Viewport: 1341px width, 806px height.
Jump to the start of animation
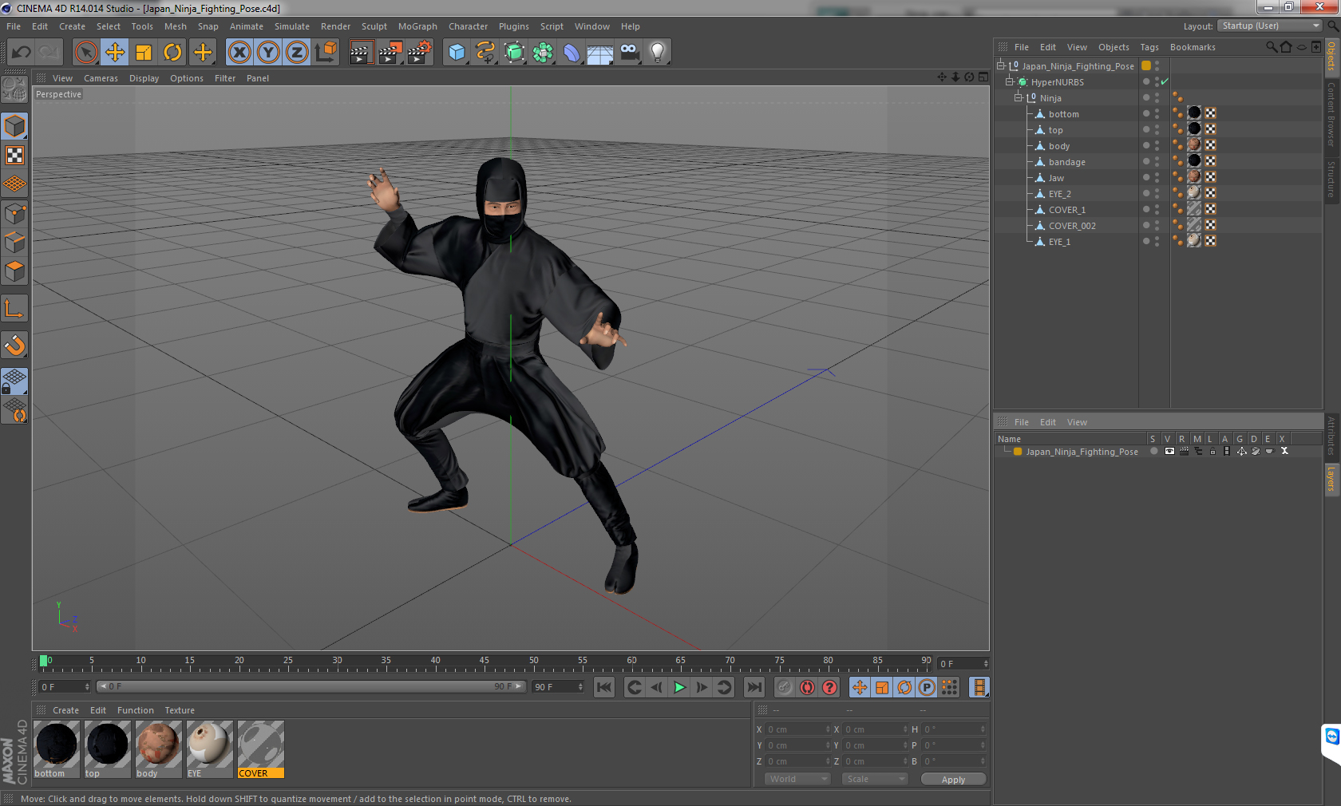(604, 687)
